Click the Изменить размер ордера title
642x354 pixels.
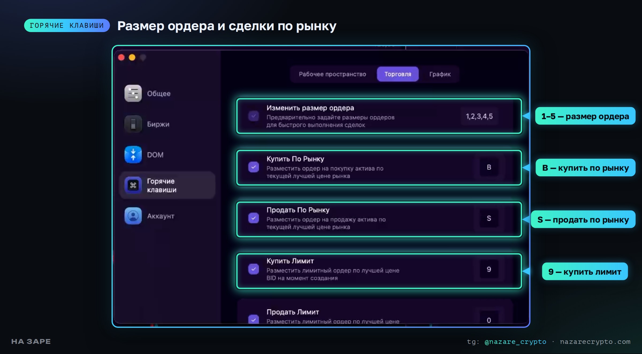coord(310,108)
